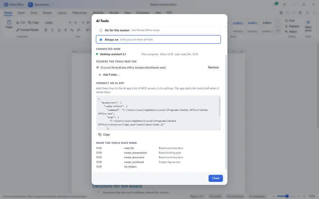The height and width of the screenshot is (199, 319).
Task: Toggle strikethrough formatting in the ribbon
Action: point(66,30)
